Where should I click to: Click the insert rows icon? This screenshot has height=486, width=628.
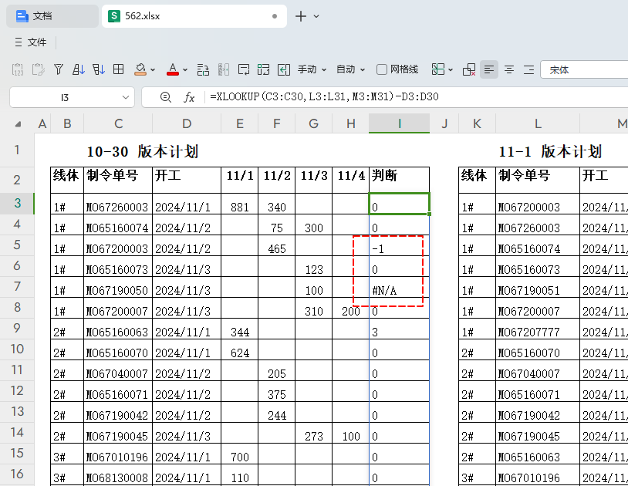pyautogui.click(x=203, y=69)
